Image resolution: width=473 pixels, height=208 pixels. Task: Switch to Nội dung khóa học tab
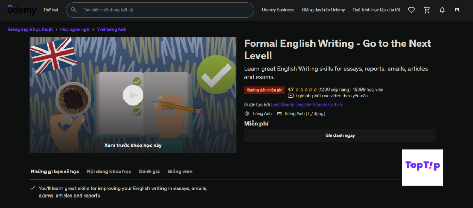109,171
